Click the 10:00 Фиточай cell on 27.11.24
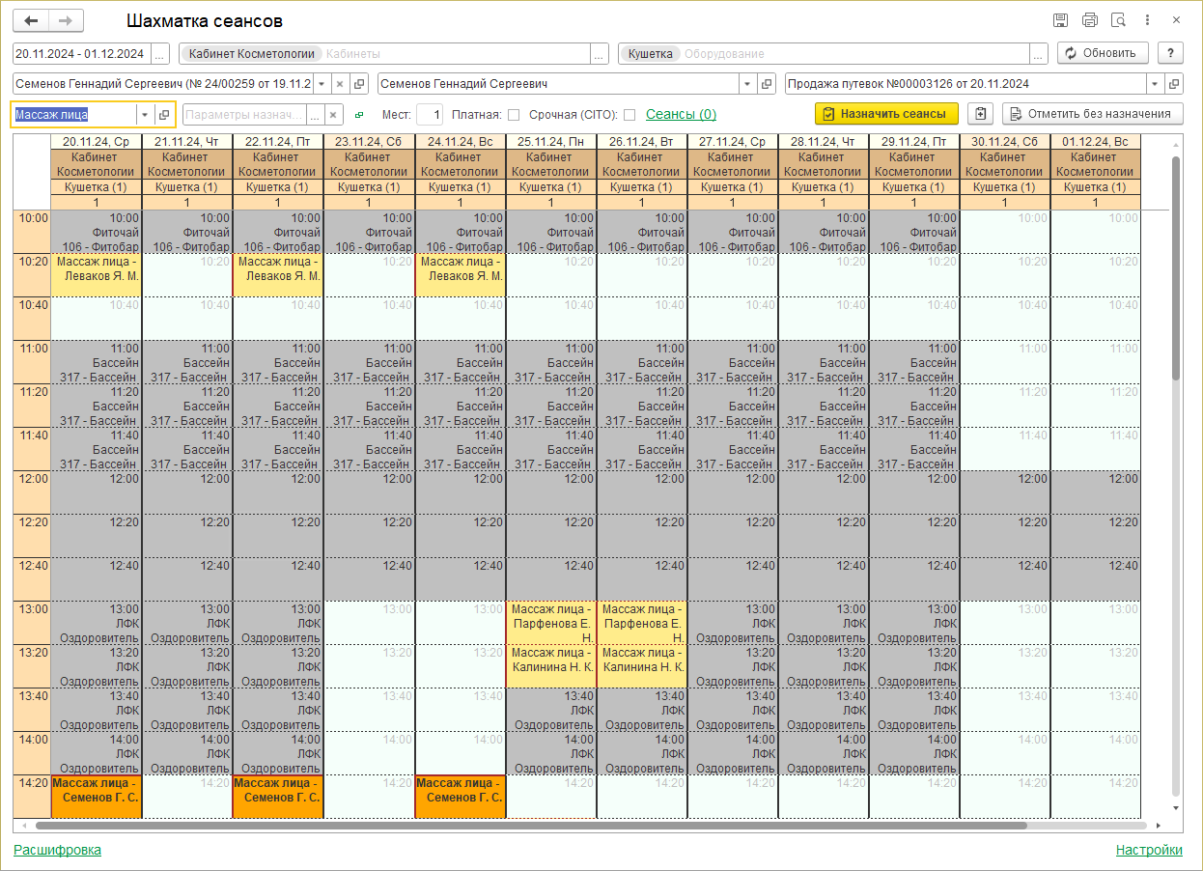Screen dimensions: 1203x871 tap(732, 232)
